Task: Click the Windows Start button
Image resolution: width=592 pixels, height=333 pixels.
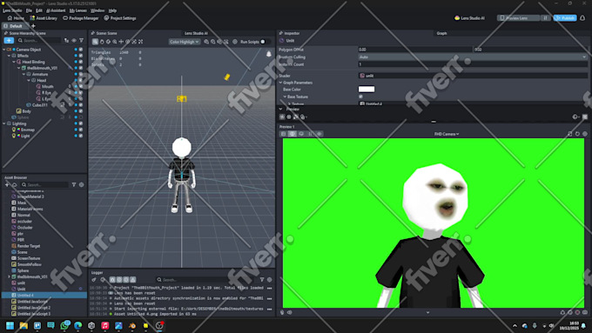Action: click(10, 325)
